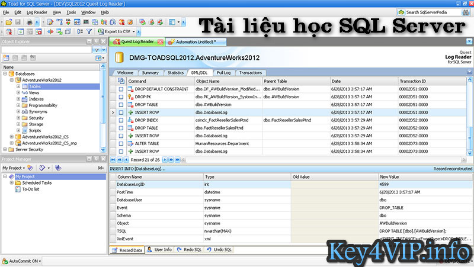Viewport: 474px width, 267px height.
Task: Select the Indexes tree item
Action: pyautogui.click(x=36, y=99)
